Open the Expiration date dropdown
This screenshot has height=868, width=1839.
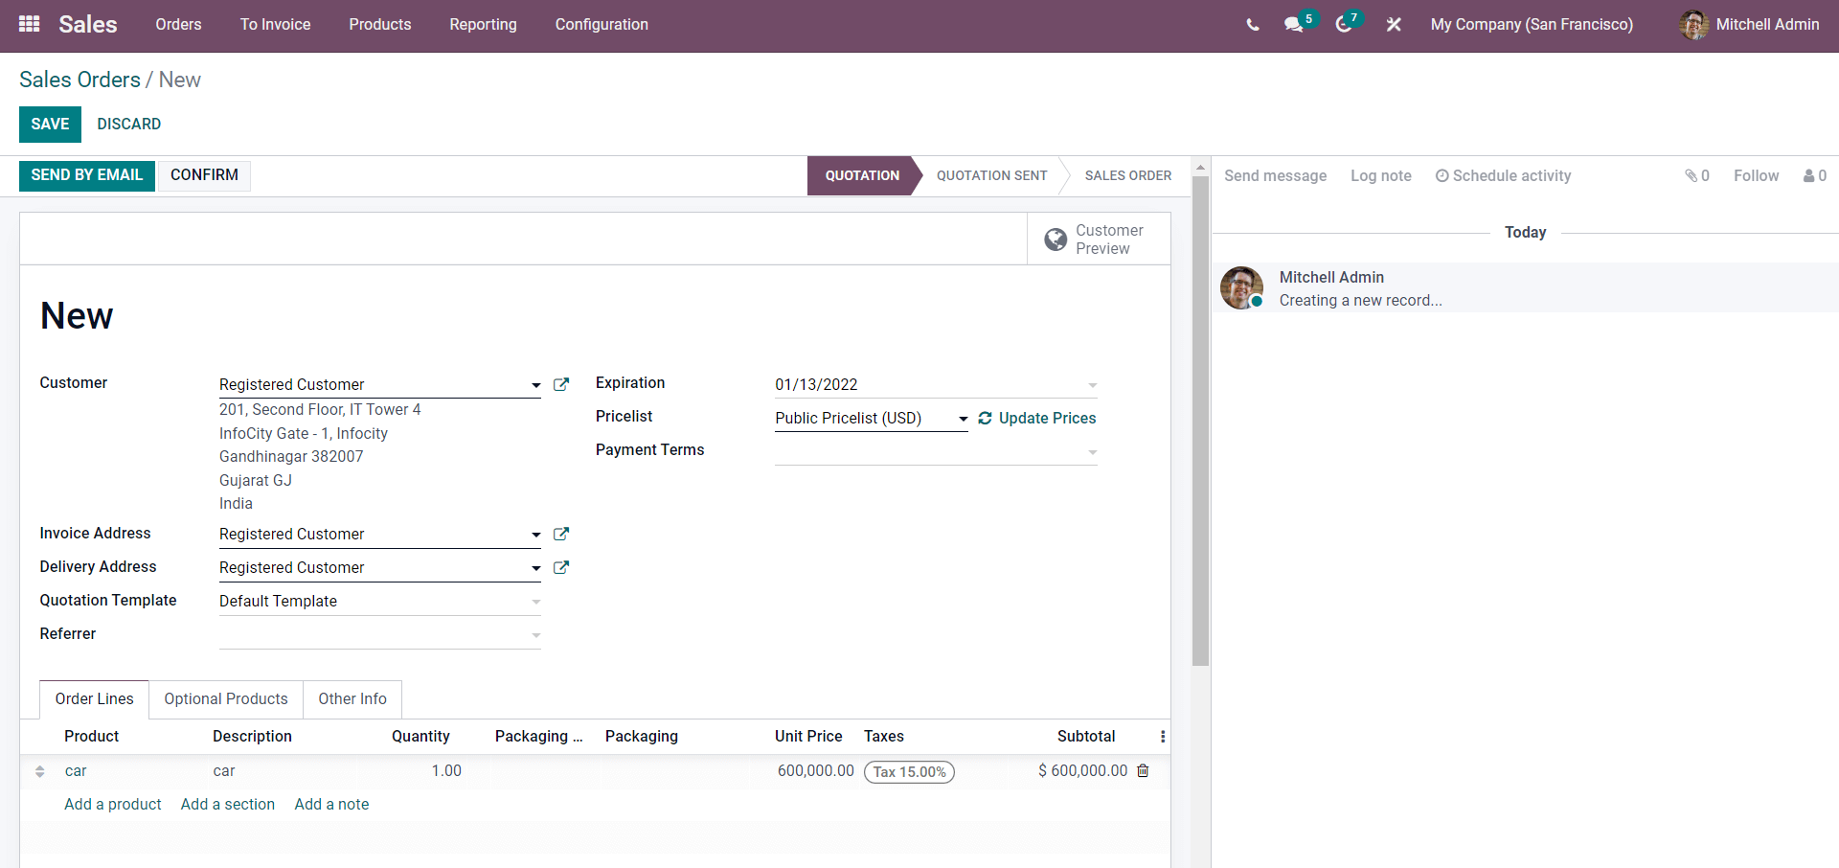pyautogui.click(x=1093, y=385)
